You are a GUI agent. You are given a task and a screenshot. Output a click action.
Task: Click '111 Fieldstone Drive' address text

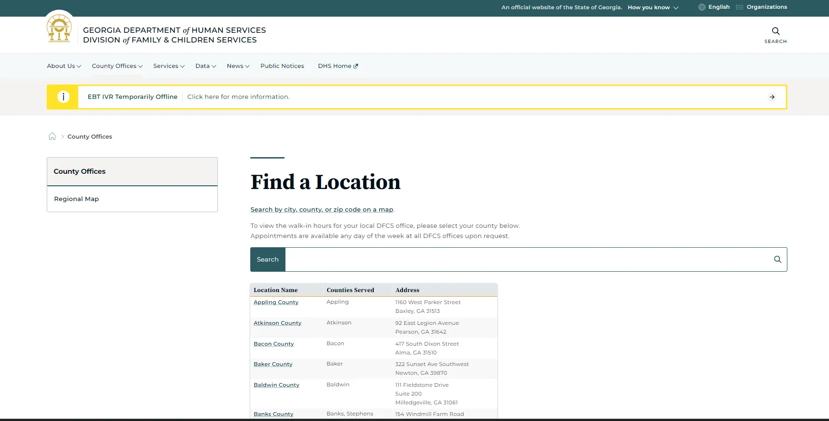click(x=422, y=385)
